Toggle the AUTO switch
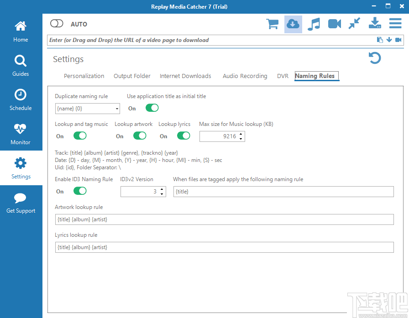The image size is (409, 318). click(x=57, y=24)
